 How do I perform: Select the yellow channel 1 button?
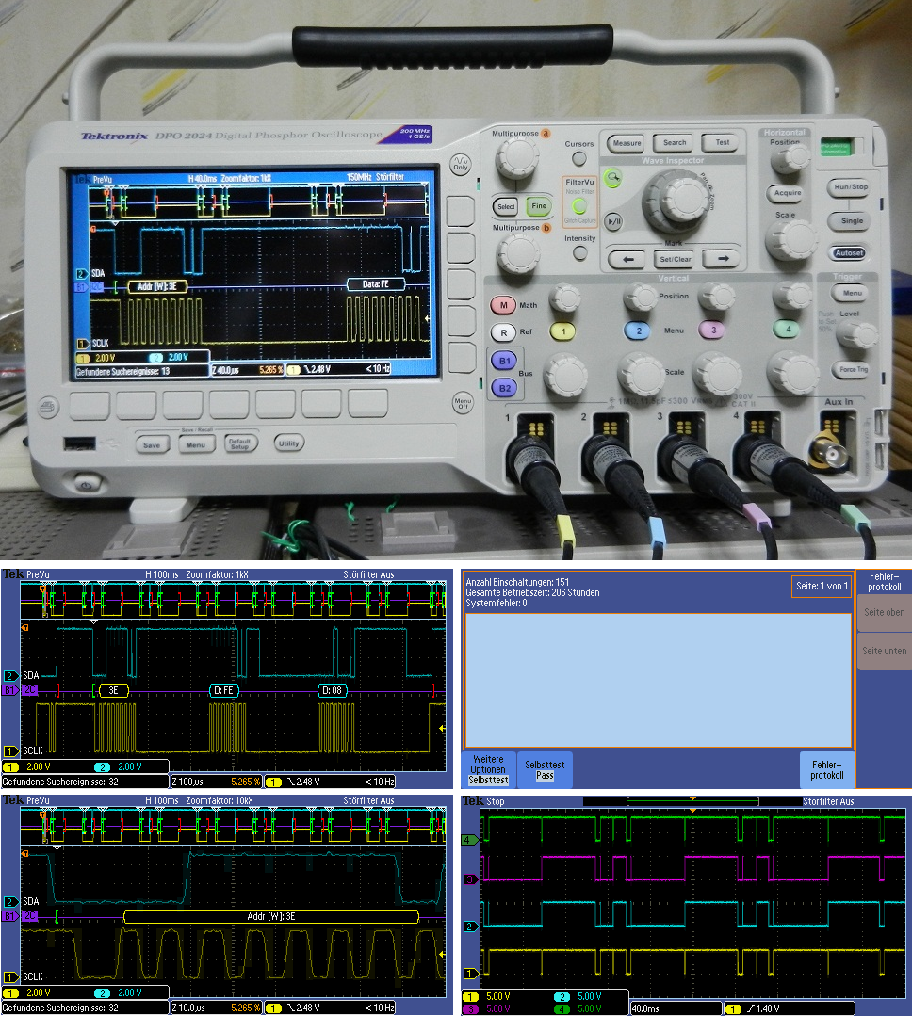563,331
